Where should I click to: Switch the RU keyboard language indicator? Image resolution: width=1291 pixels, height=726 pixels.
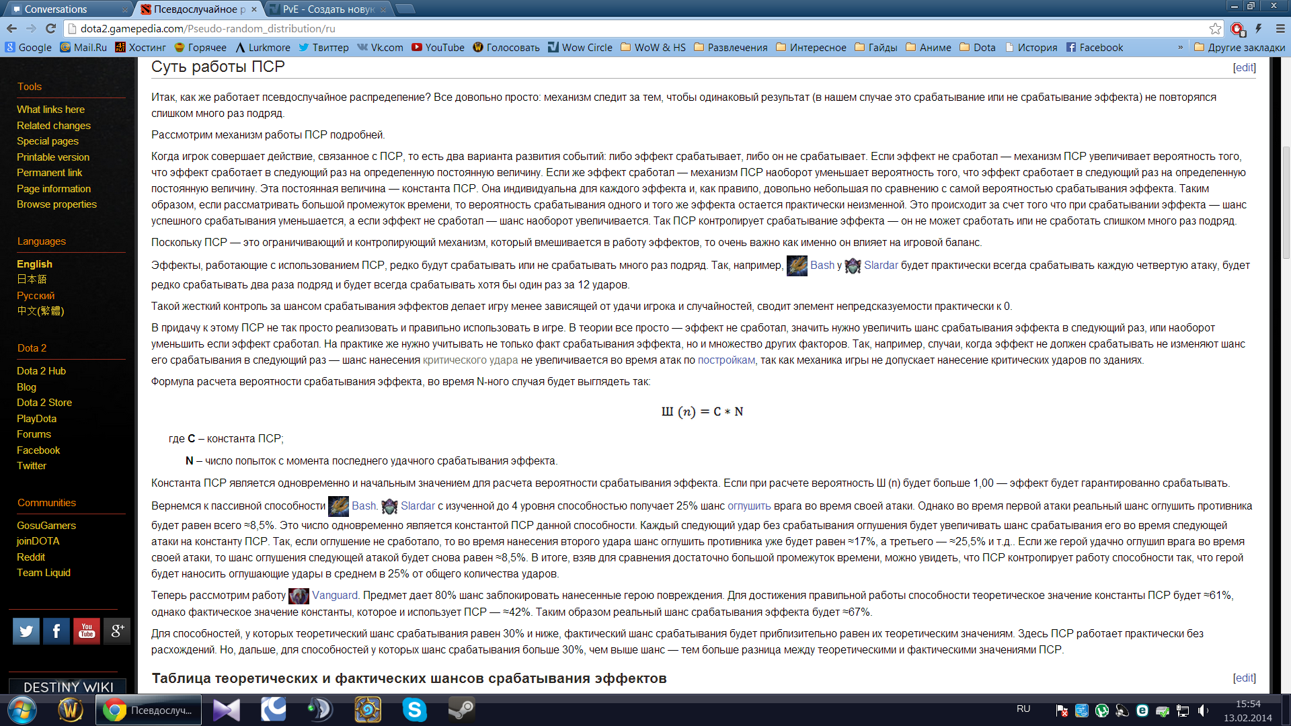pos(1023,709)
